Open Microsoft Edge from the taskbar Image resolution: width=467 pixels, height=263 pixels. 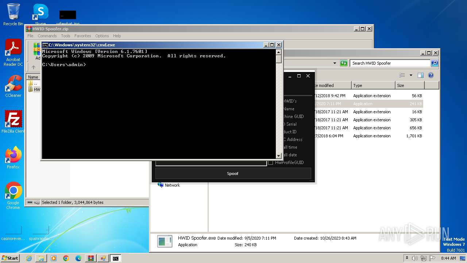(78, 258)
